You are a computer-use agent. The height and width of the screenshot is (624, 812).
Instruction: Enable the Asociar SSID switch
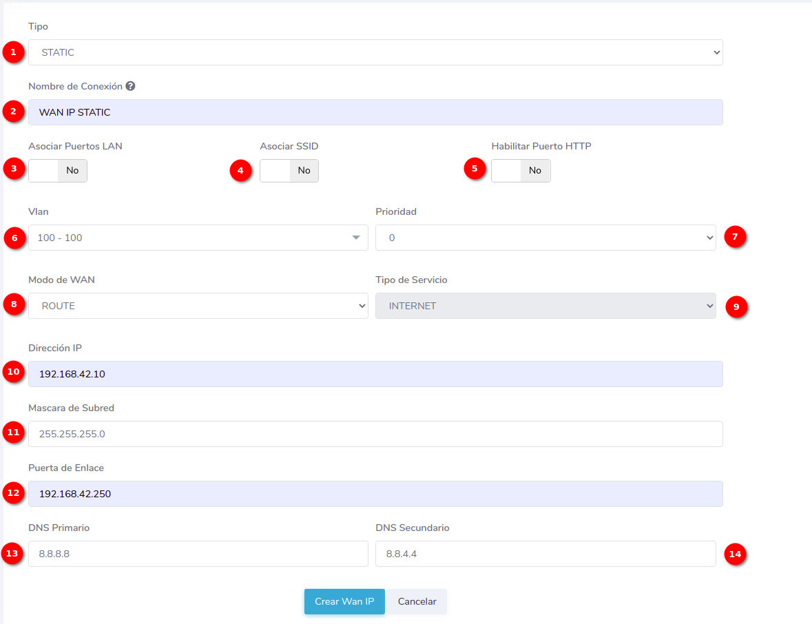click(x=289, y=170)
